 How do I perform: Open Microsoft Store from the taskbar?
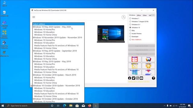[77, 106]
